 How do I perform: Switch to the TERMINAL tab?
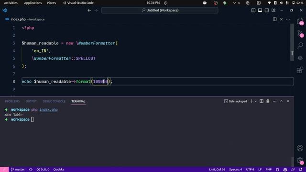(78, 101)
